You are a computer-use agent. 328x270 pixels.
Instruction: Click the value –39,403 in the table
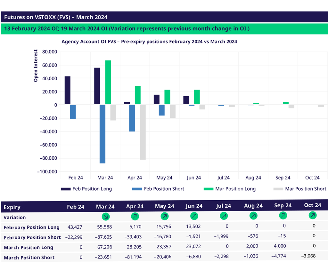tap(133, 237)
